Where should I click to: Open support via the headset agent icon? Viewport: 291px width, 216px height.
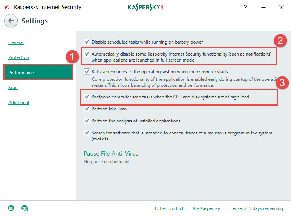point(25,208)
